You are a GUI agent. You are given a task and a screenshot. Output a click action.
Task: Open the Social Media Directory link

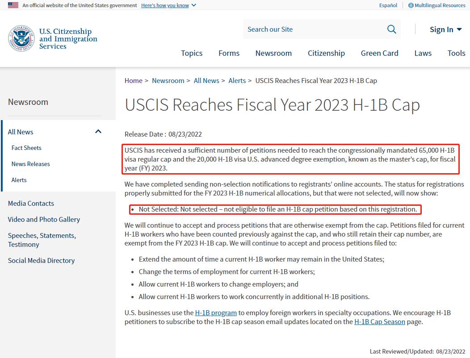pyautogui.click(x=41, y=260)
